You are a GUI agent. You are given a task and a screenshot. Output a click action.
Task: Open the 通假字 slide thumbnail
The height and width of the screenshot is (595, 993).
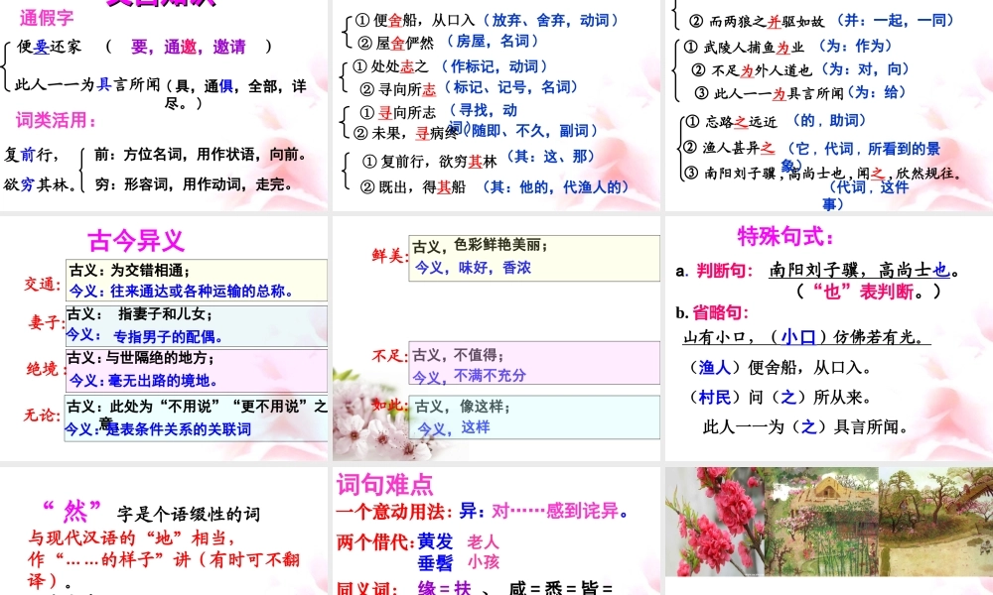click(x=164, y=105)
